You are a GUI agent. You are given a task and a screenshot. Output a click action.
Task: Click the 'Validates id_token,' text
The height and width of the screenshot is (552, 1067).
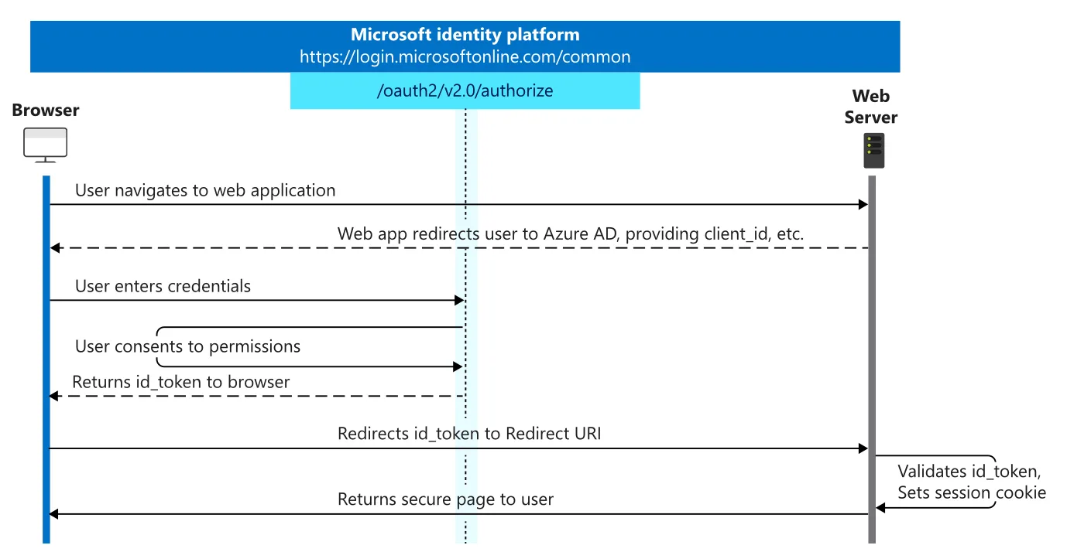pyautogui.click(x=969, y=472)
